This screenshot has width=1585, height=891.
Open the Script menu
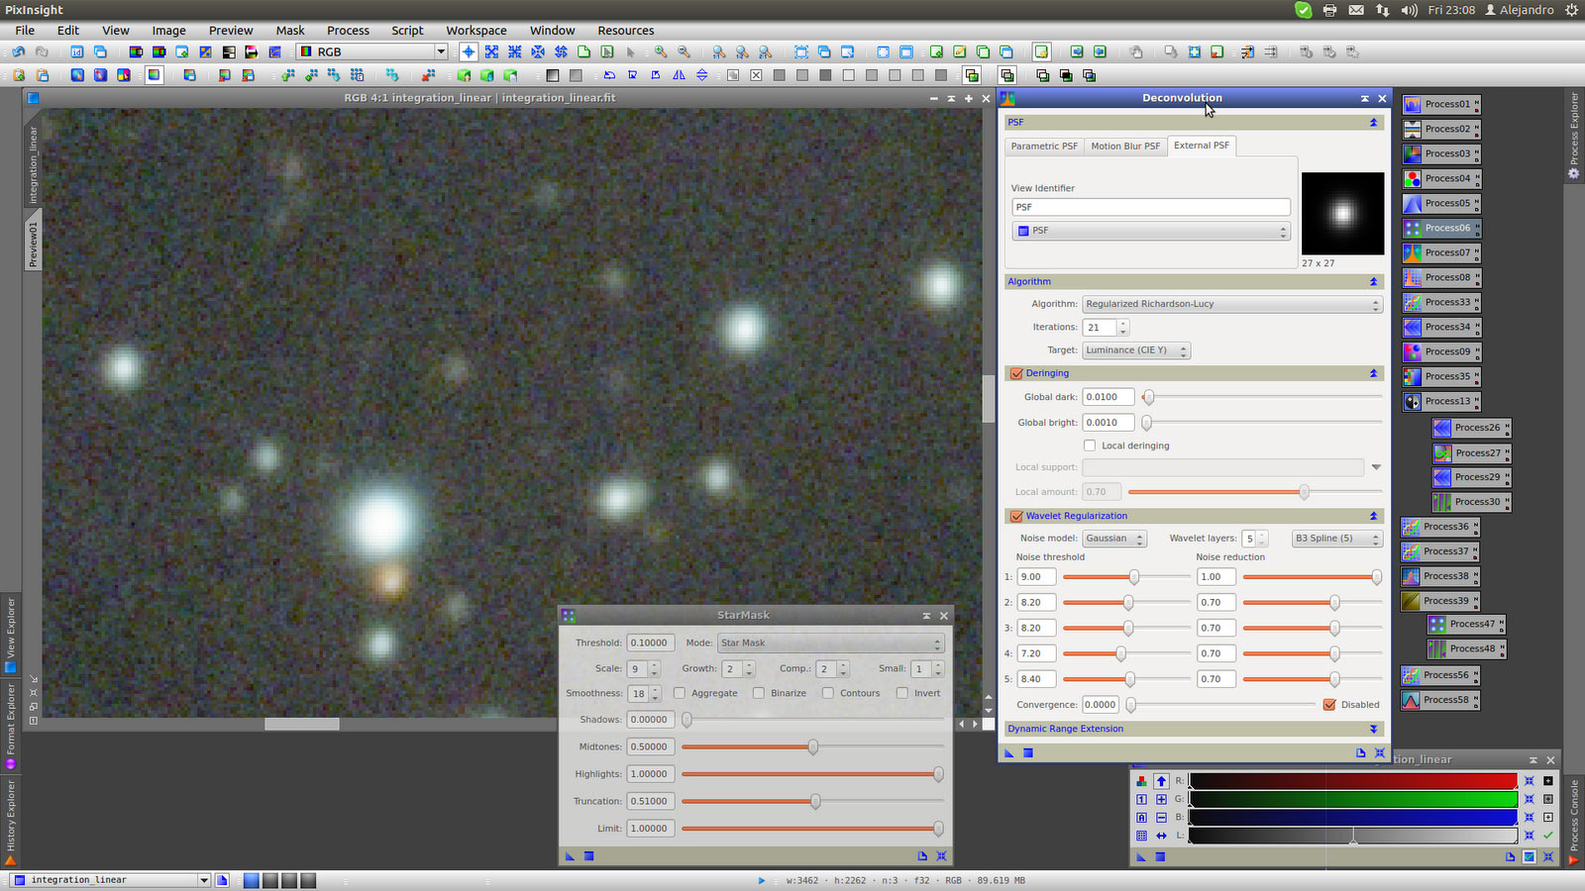(x=407, y=31)
